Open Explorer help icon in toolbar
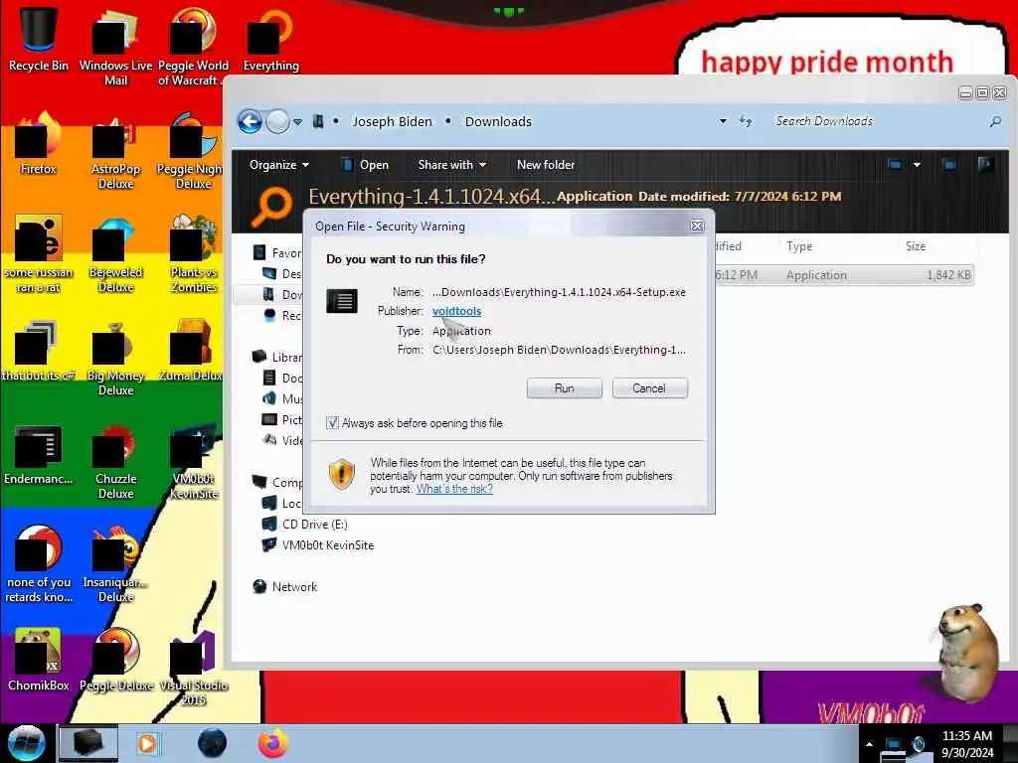The height and width of the screenshot is (763, 1018). (x=985, y=165)
